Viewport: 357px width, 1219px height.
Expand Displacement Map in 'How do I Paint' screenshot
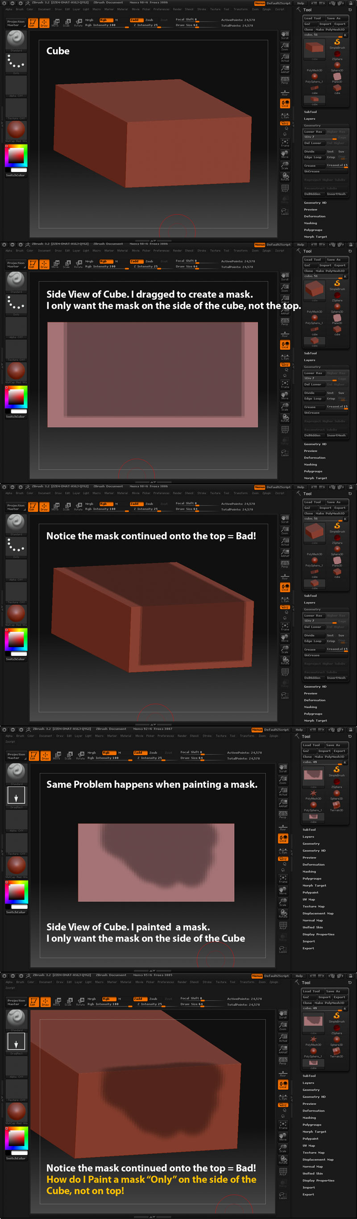[318, 1159]
